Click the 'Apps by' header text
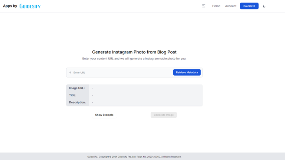Screen dimensions: 285x160 point(10,6)
